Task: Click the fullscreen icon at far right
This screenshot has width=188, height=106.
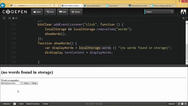Action: tap(186, 18)
